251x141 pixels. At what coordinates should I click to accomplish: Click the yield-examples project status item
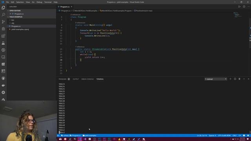pyautogui.click(x=89, y=136)
